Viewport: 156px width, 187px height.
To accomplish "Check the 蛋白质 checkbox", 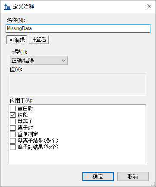I will [12, 108].
